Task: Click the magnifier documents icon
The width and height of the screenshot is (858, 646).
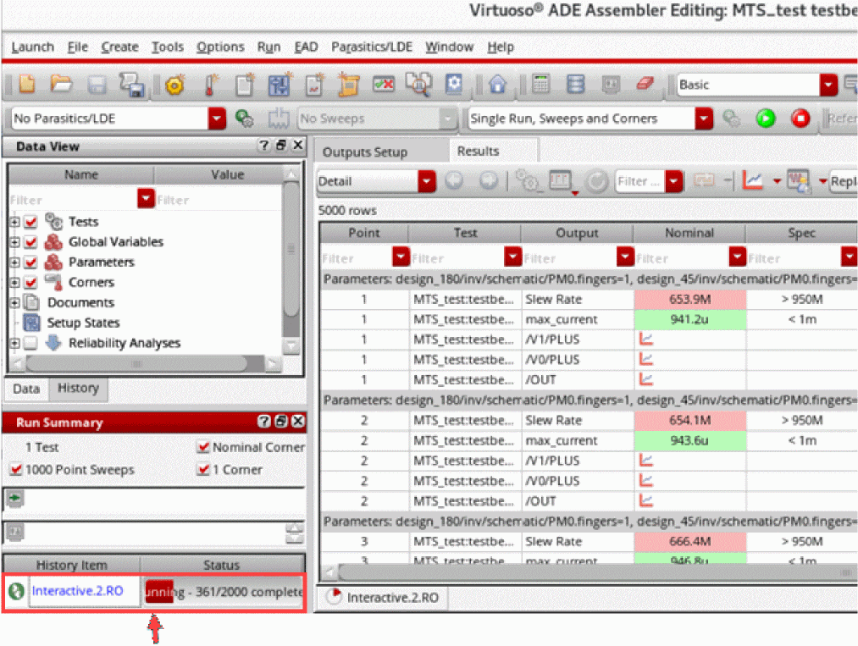Action: point(418,85)
